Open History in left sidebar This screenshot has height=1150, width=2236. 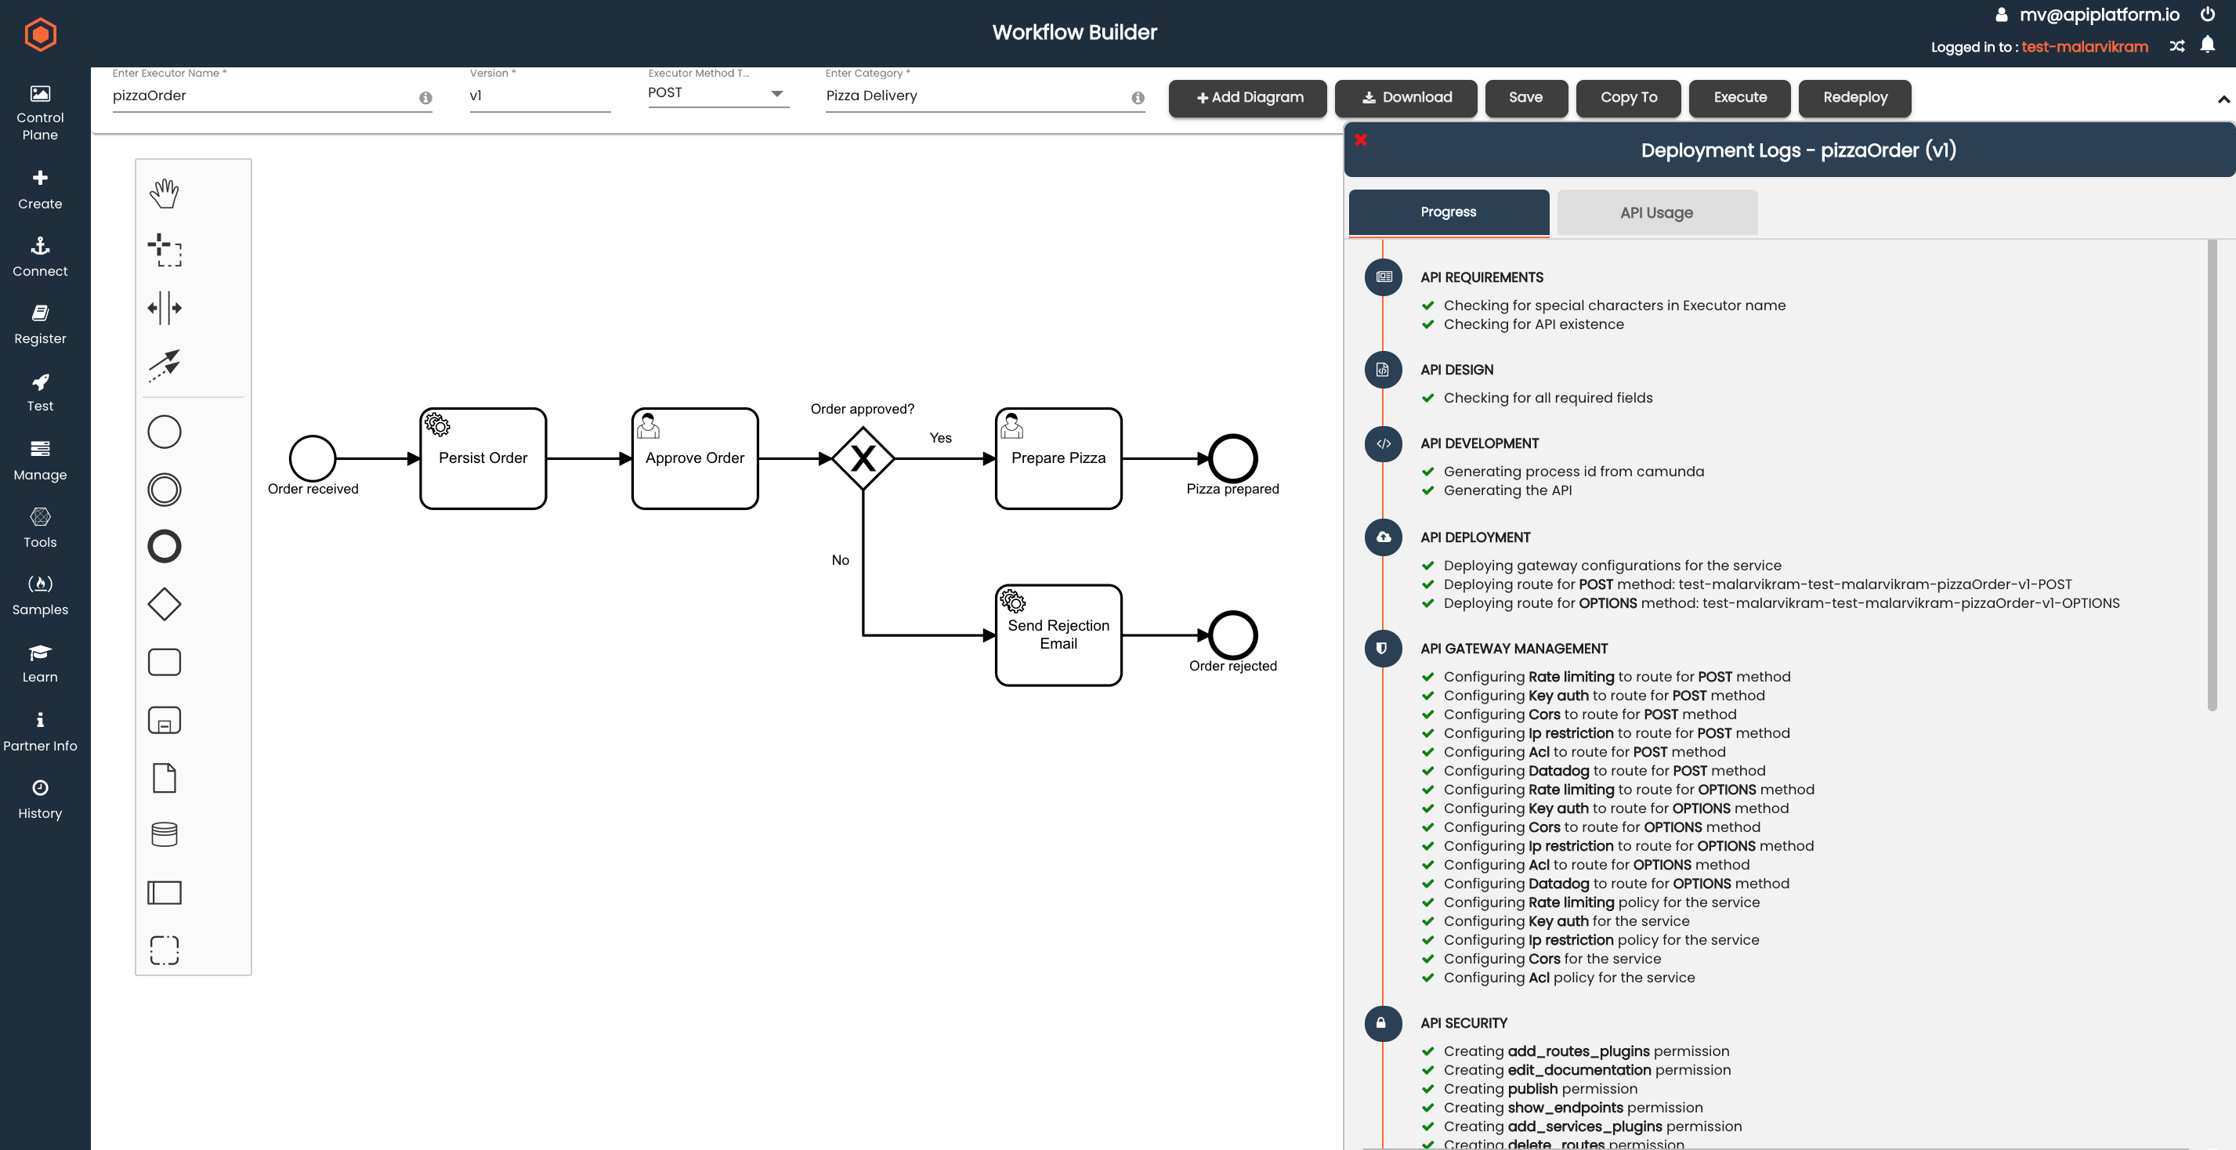(x=40, y=798)
